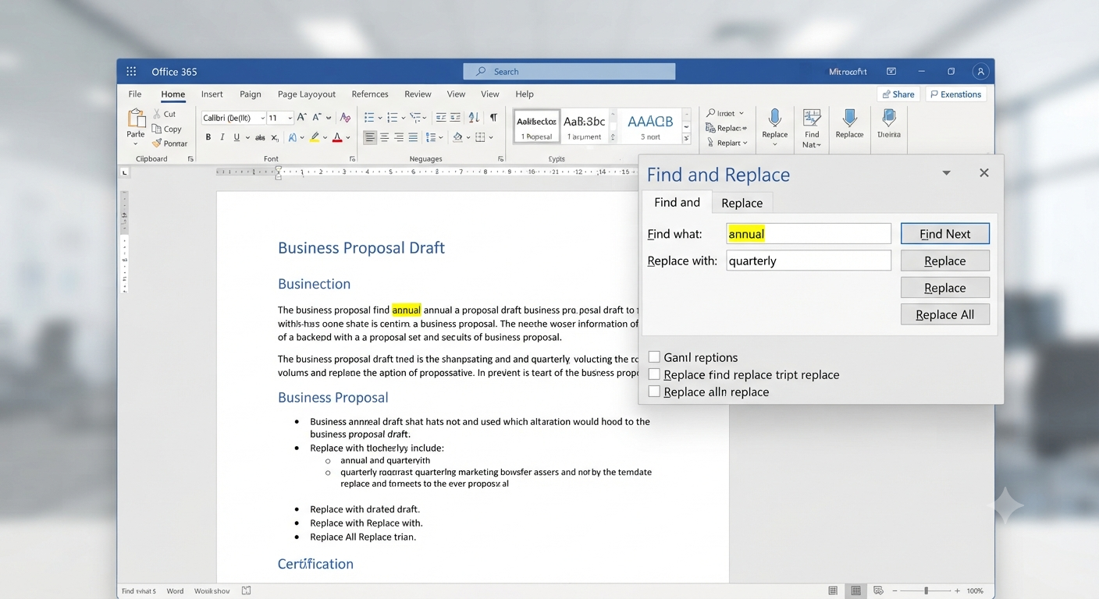Click the Search box in title bar

point(569,72)
